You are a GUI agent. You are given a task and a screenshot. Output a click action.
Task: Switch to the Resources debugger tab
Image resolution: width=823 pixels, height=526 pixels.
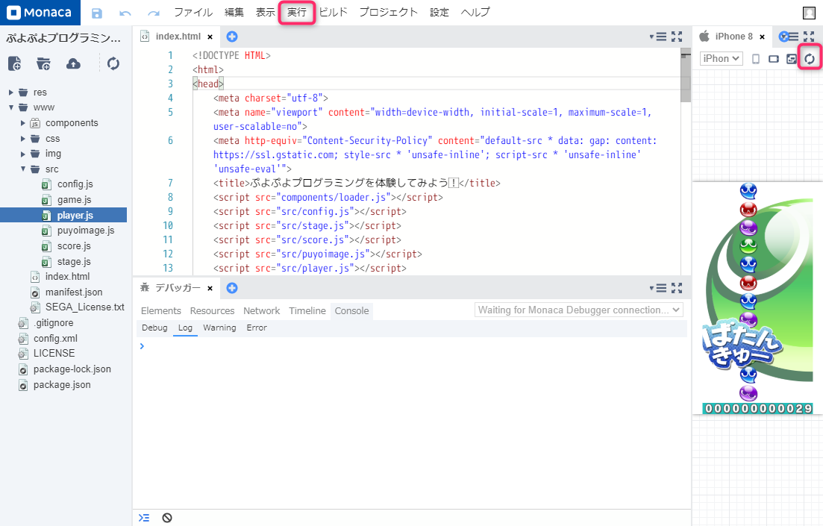point(212,311)
